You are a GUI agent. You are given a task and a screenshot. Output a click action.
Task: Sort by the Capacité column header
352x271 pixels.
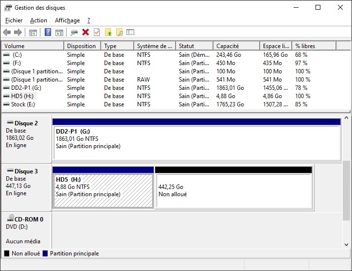227,46
